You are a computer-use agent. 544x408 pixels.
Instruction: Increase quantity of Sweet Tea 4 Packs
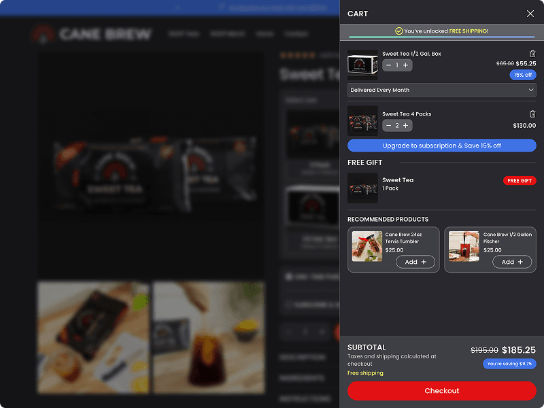pos(405,126)
